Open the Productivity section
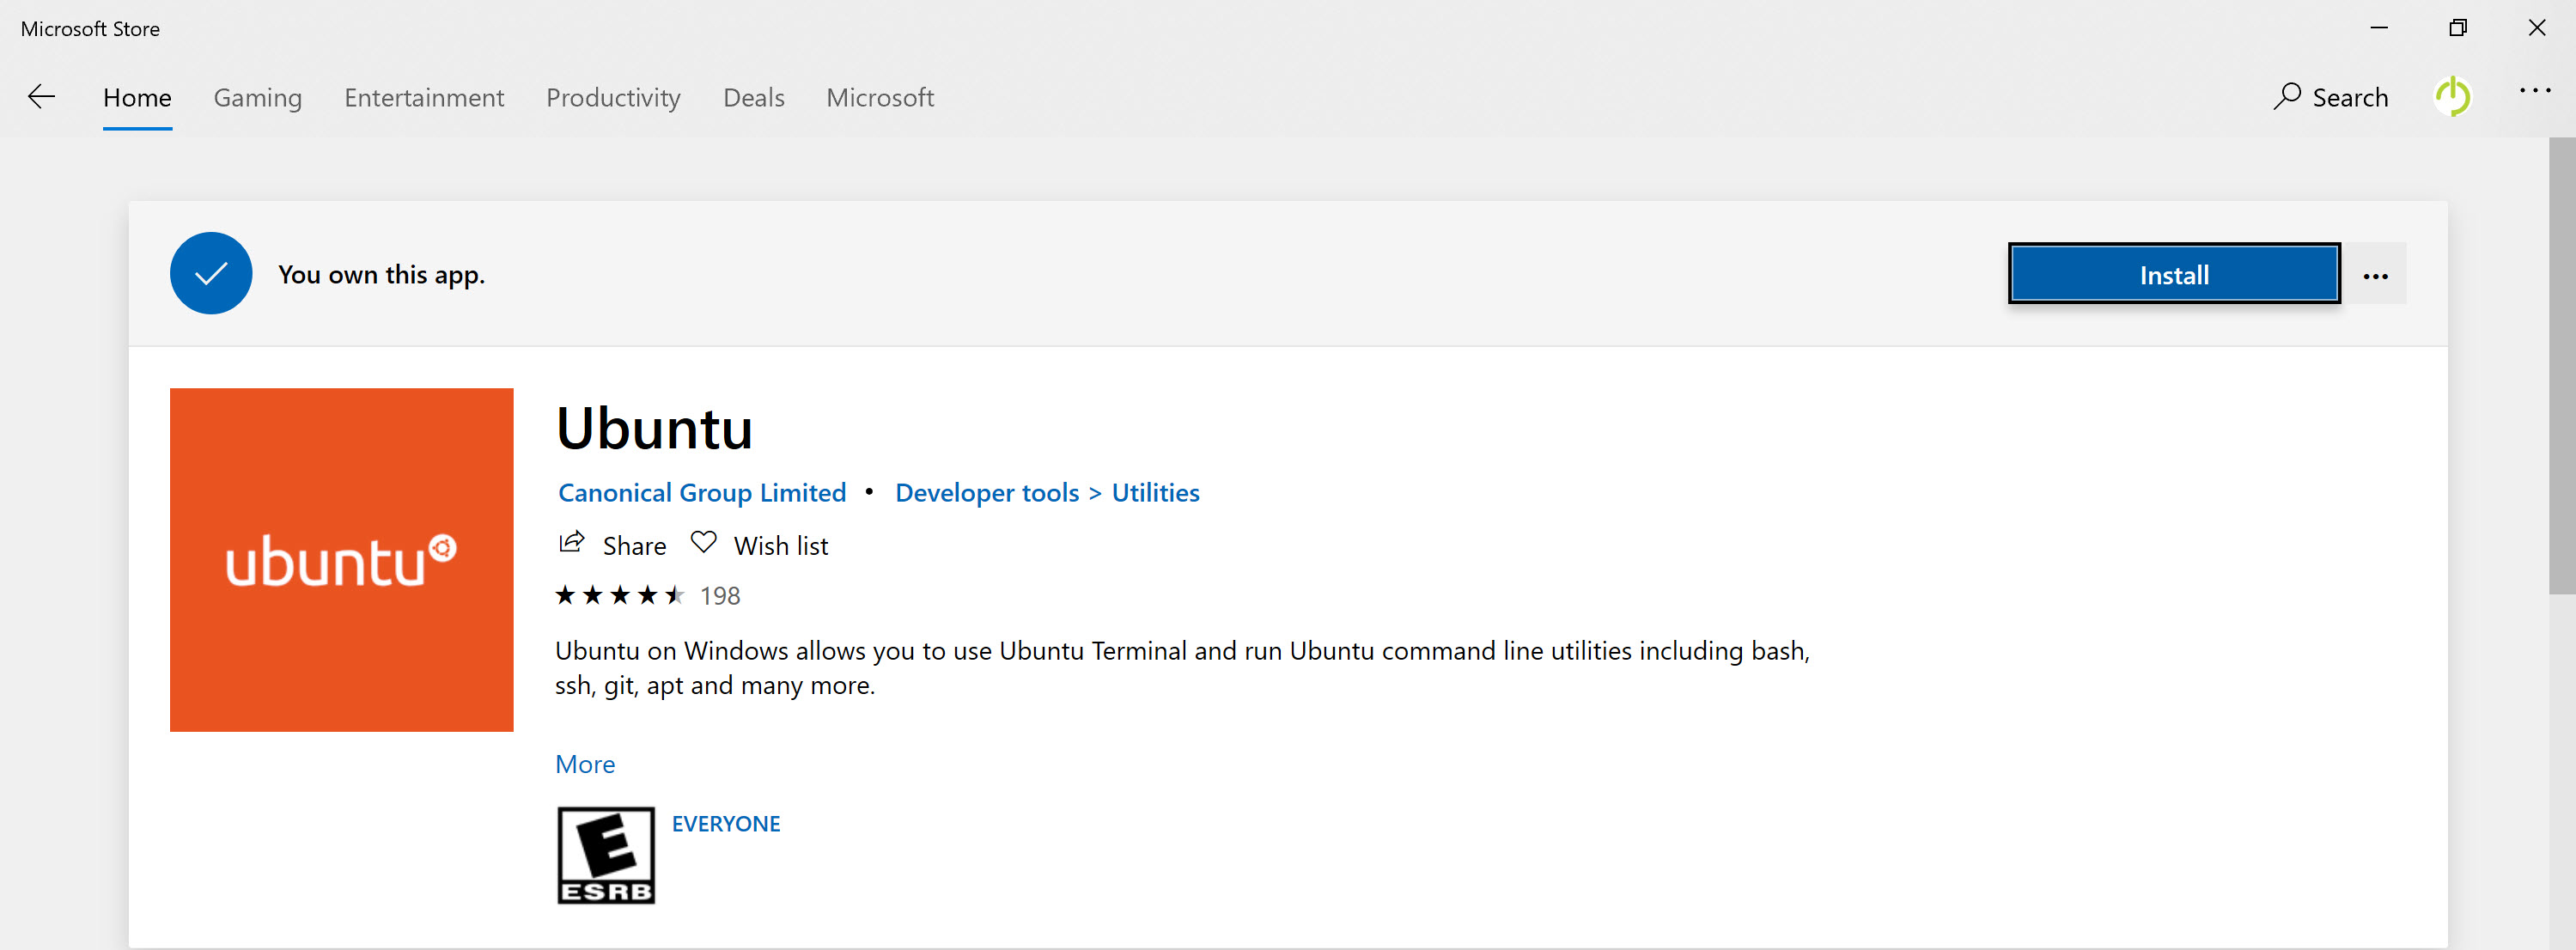The height and width of the screenshot is (950, 2576). point(613,97)
